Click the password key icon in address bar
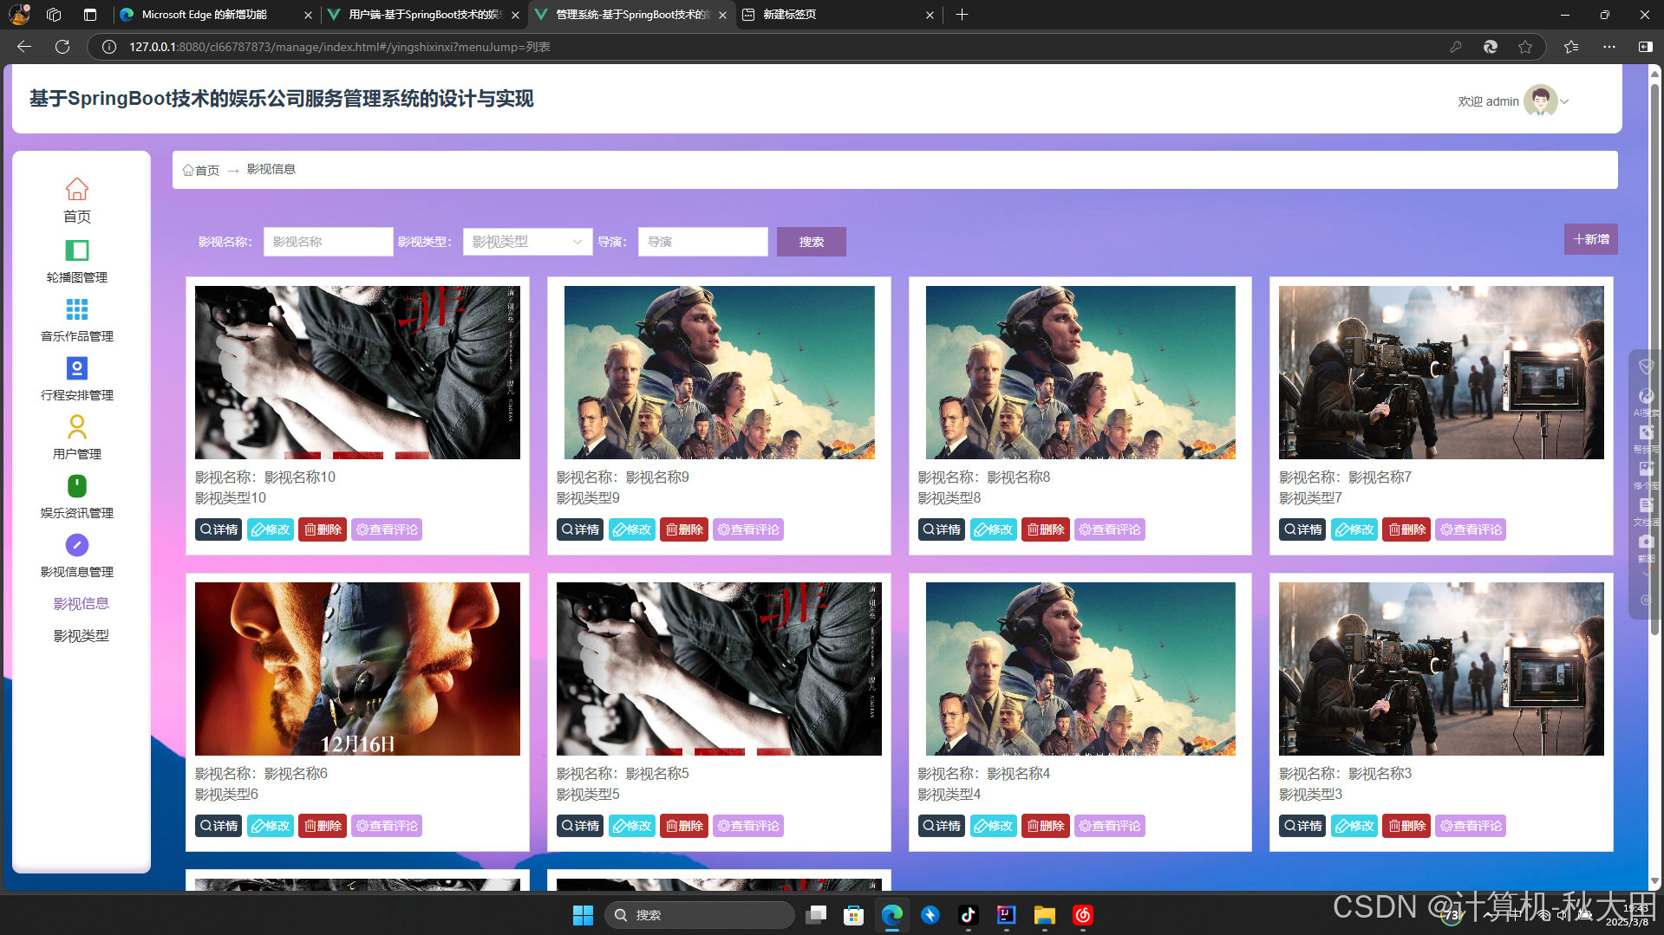The image size is (1664, 935). 1456,47
